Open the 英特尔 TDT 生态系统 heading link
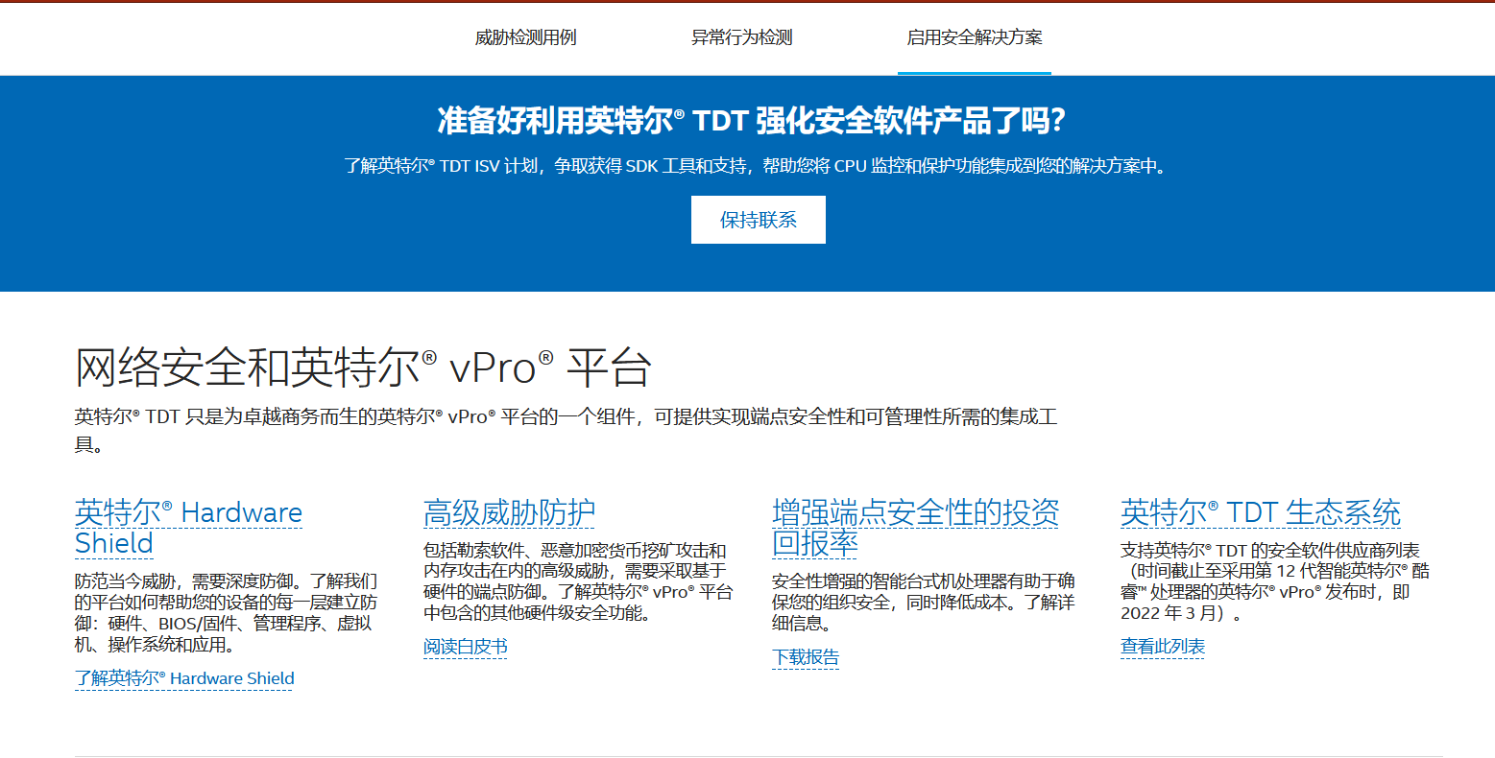 pos(1261,512)
